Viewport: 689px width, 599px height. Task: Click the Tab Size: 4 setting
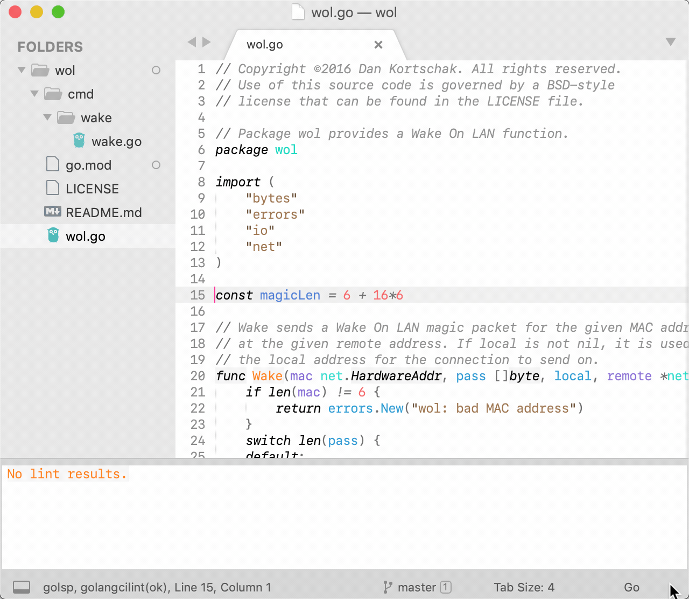tap(525, 587)
